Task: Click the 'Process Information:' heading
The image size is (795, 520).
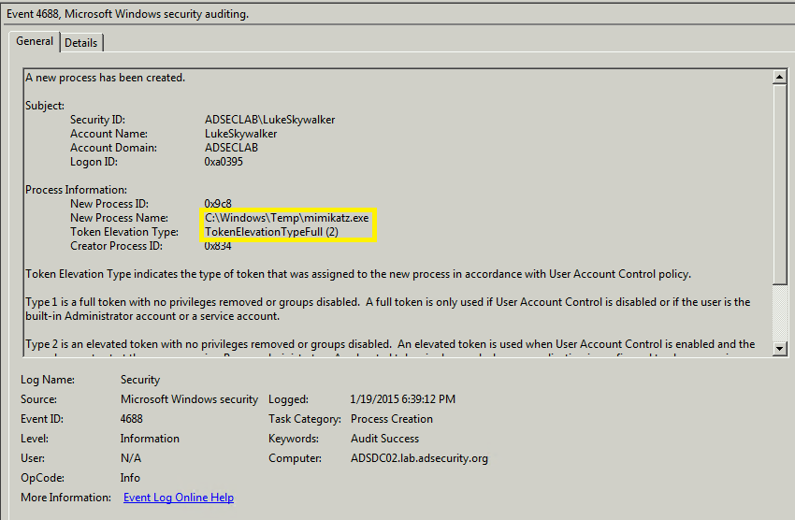Action: click(x=76, y=190)
